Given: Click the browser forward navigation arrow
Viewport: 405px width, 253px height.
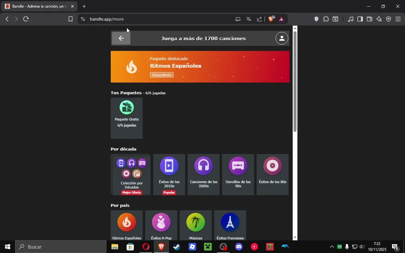Looking at the screenshot, I should [x=16, y=19].
